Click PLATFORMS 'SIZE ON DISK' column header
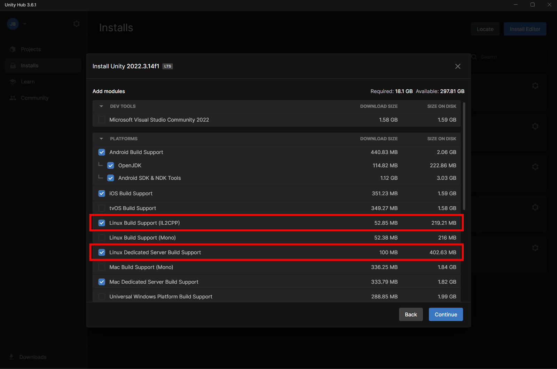Image resolution: width=557 pixels, height=369 pixels. [x=442, y=139]
